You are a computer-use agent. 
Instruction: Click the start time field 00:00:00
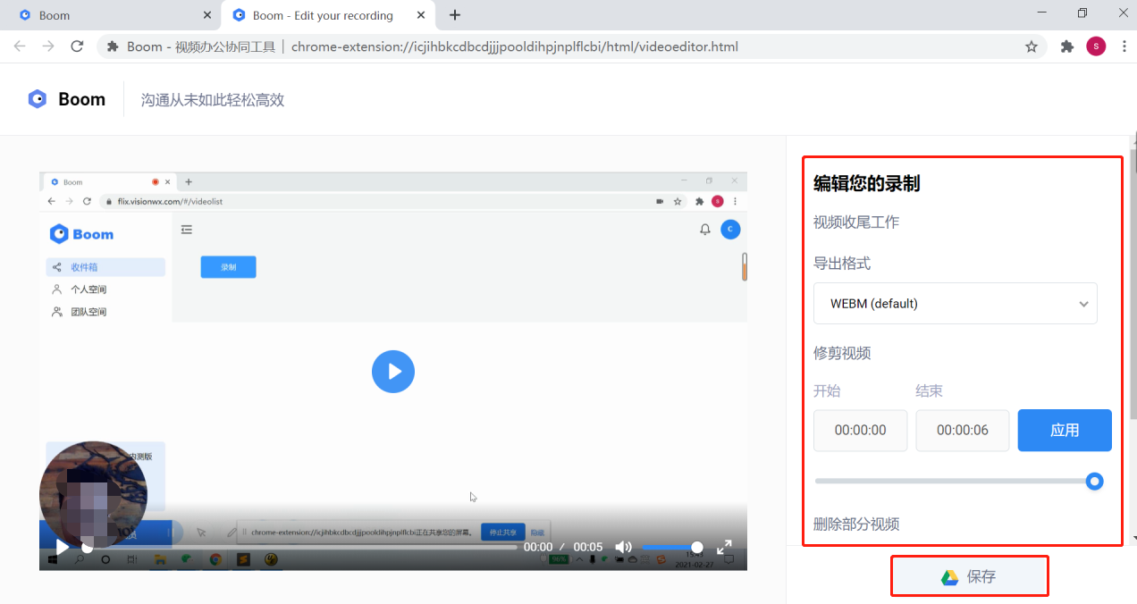(x=860, y=430)
